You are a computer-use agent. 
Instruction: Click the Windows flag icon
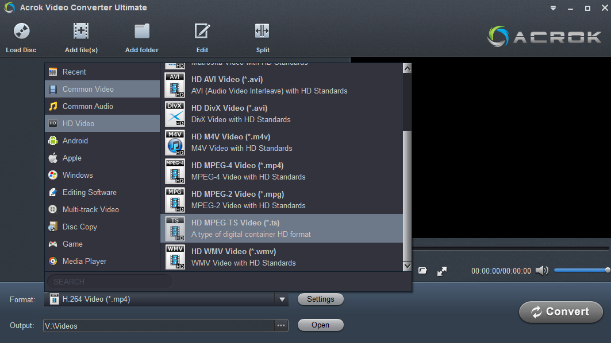(53, 175)
